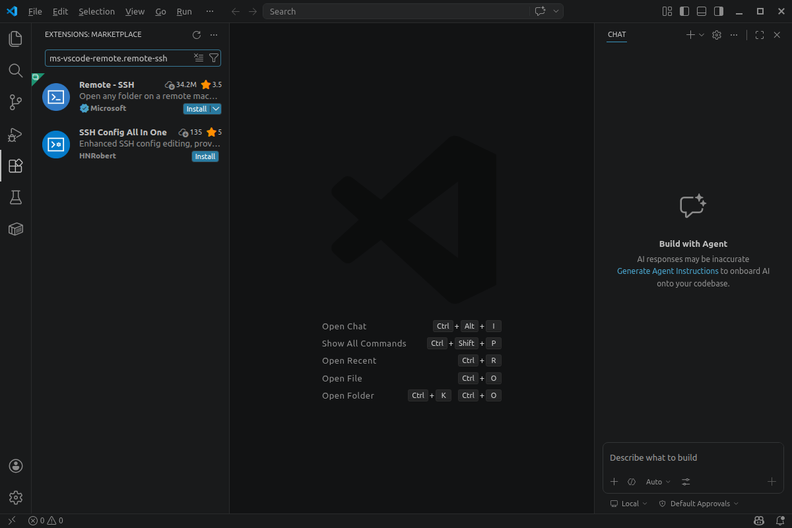Customize layout from title bar
Image resolution: width=792 pixels, height=528 pixels.
667,11
